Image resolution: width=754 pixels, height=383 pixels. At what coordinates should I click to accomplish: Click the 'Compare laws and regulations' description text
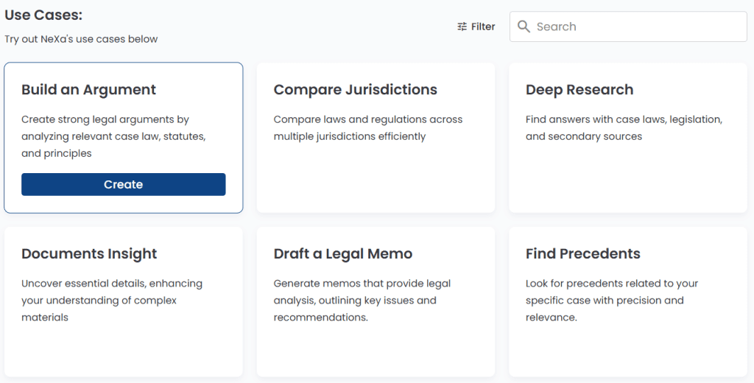(368, 128)
